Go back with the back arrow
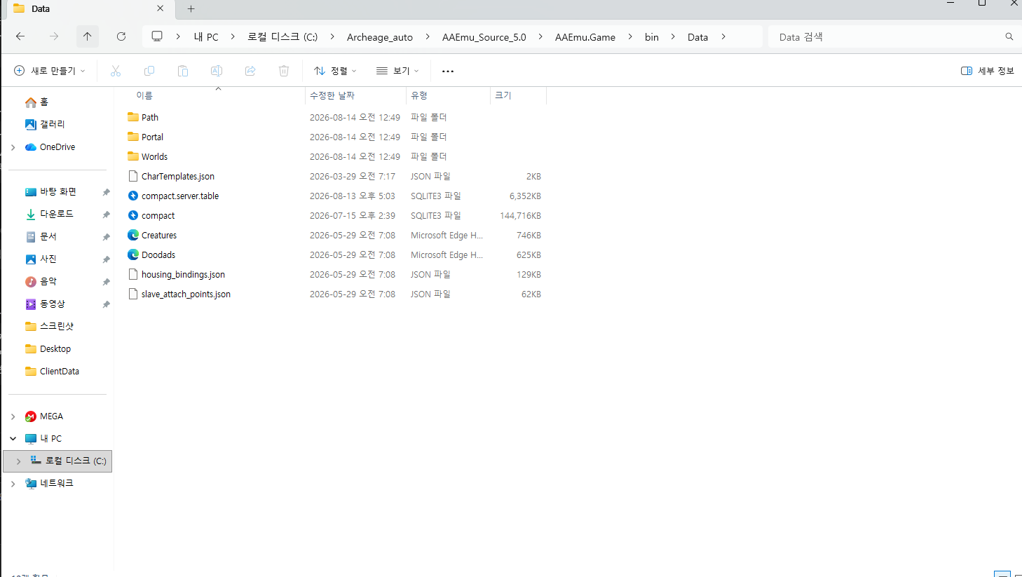This screenshot has width=1022, height=577. click(x=20, y=36)
